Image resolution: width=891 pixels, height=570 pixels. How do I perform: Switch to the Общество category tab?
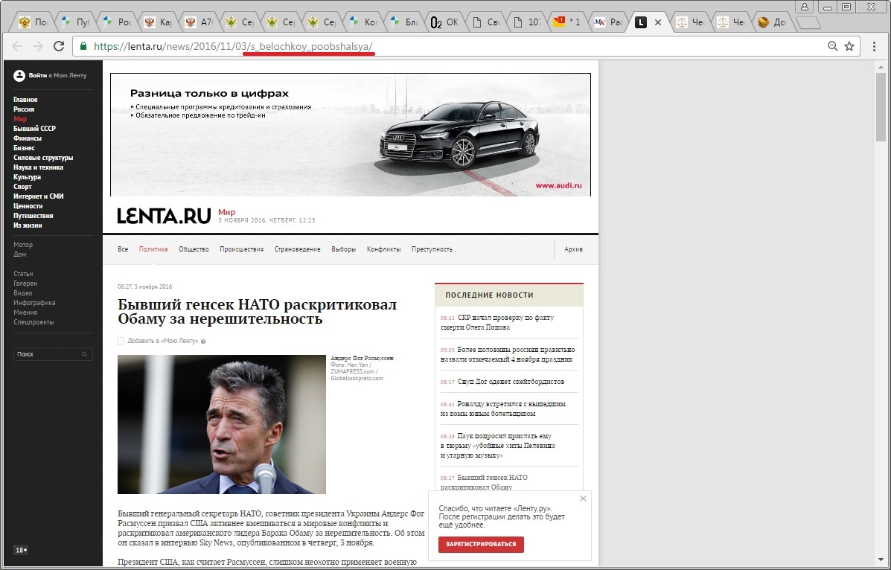194,249
